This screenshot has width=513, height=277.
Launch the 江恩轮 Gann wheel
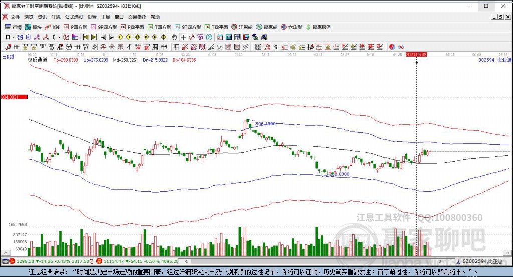242,27
